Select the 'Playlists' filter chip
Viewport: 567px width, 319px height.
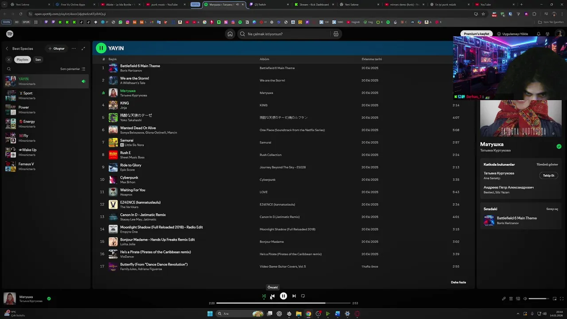pos(23,59)
